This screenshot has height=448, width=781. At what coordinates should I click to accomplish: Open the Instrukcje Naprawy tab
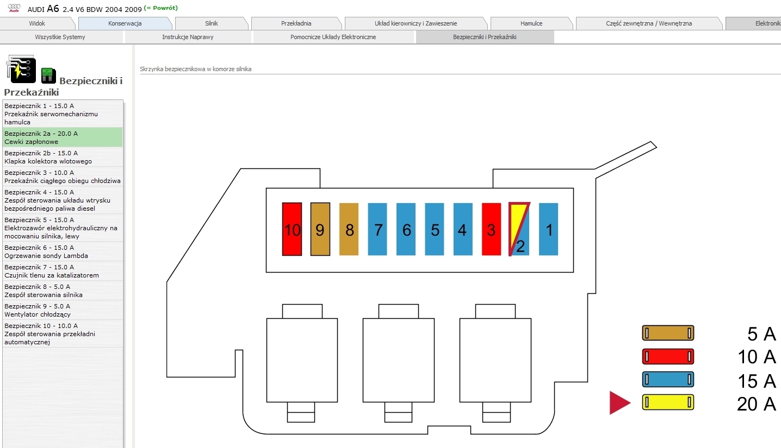tap(188, 37)
